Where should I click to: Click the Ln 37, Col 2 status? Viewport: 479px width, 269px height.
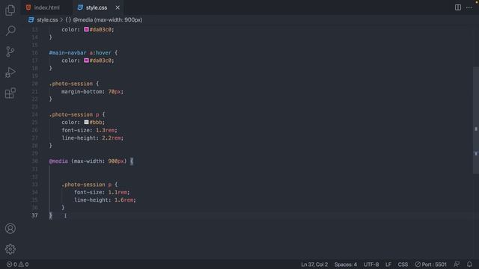[314, 265]
